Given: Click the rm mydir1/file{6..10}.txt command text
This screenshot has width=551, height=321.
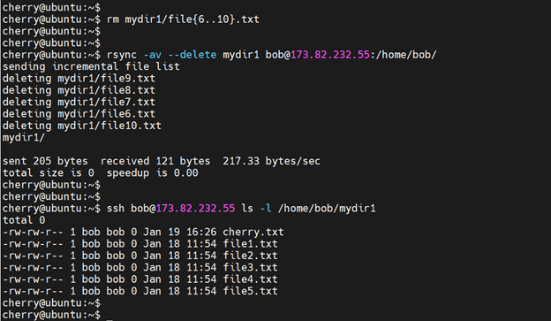Looking at the screenshot, I should tap(183, 19).
